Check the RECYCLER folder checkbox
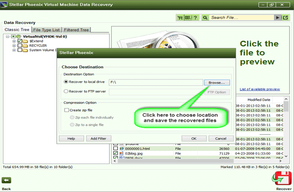Screen dimensions: 294x192 click(20, 46)
